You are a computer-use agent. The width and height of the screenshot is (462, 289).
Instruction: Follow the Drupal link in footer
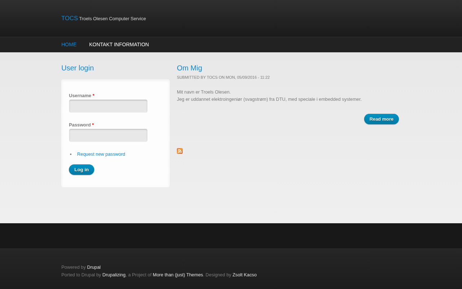click(94, 267)
